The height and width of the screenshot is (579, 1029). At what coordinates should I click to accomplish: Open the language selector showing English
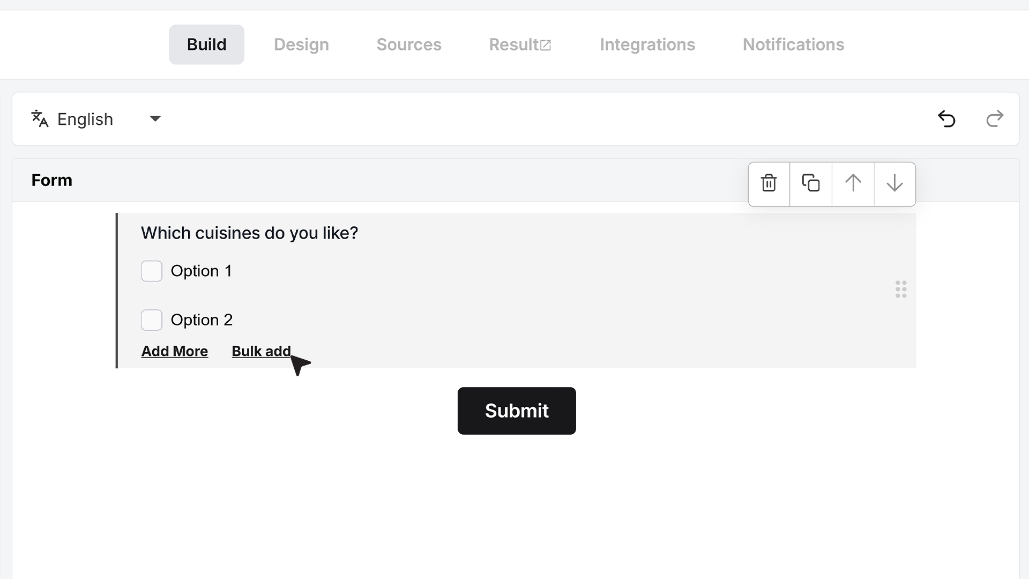tap(96, 118)
